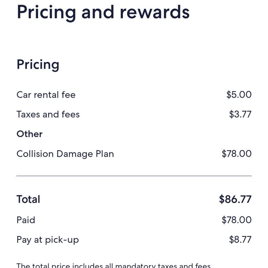Image resolution: width=268 pixels, height=268 pixels.
Task: Select the $78.00 amount in Paid row
Action: [236, 220]
